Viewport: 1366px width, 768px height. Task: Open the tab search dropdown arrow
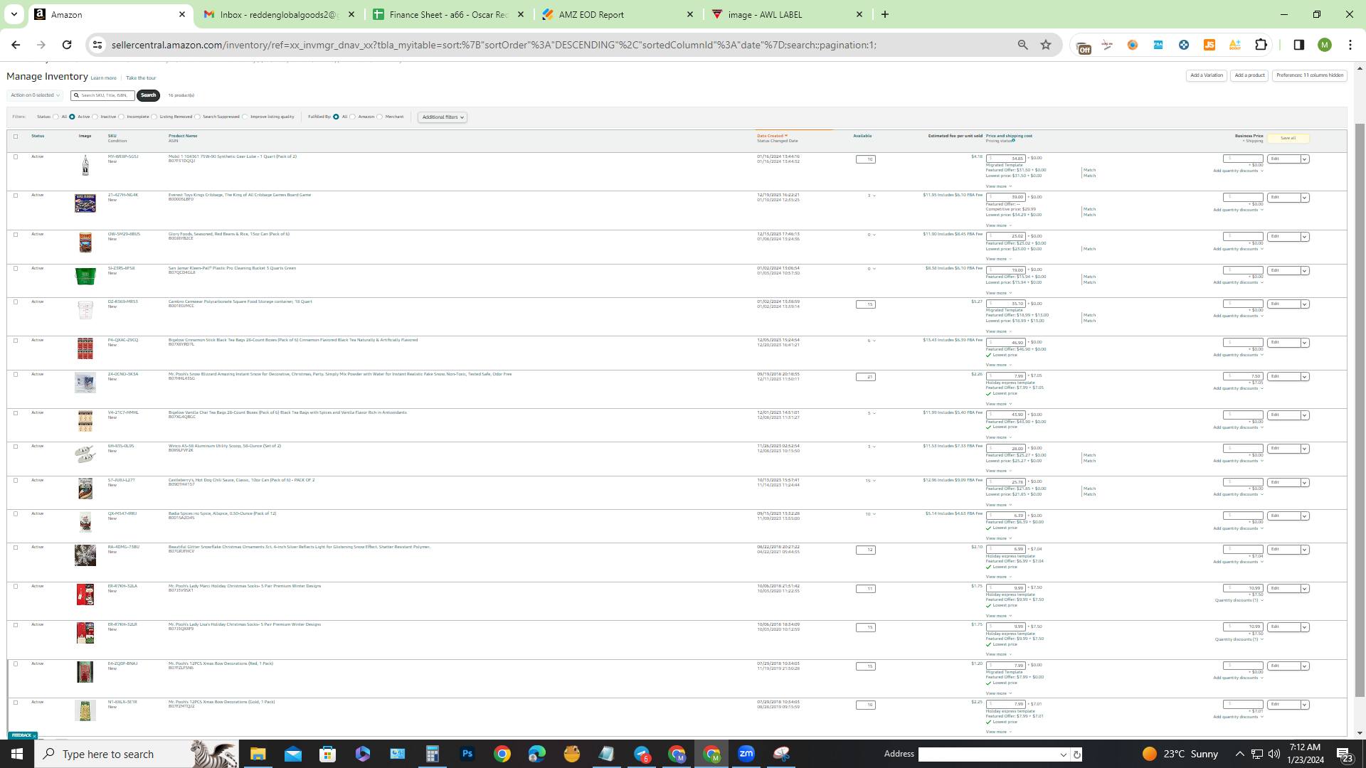(14, 14)
